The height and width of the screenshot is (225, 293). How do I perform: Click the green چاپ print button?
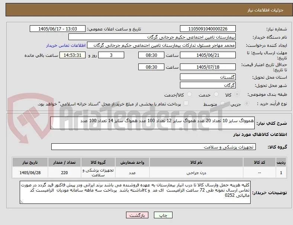(x=163, y=215)
